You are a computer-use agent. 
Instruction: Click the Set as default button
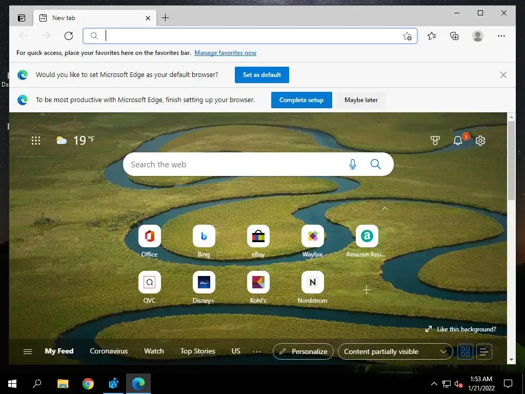(x=262, y=75)
